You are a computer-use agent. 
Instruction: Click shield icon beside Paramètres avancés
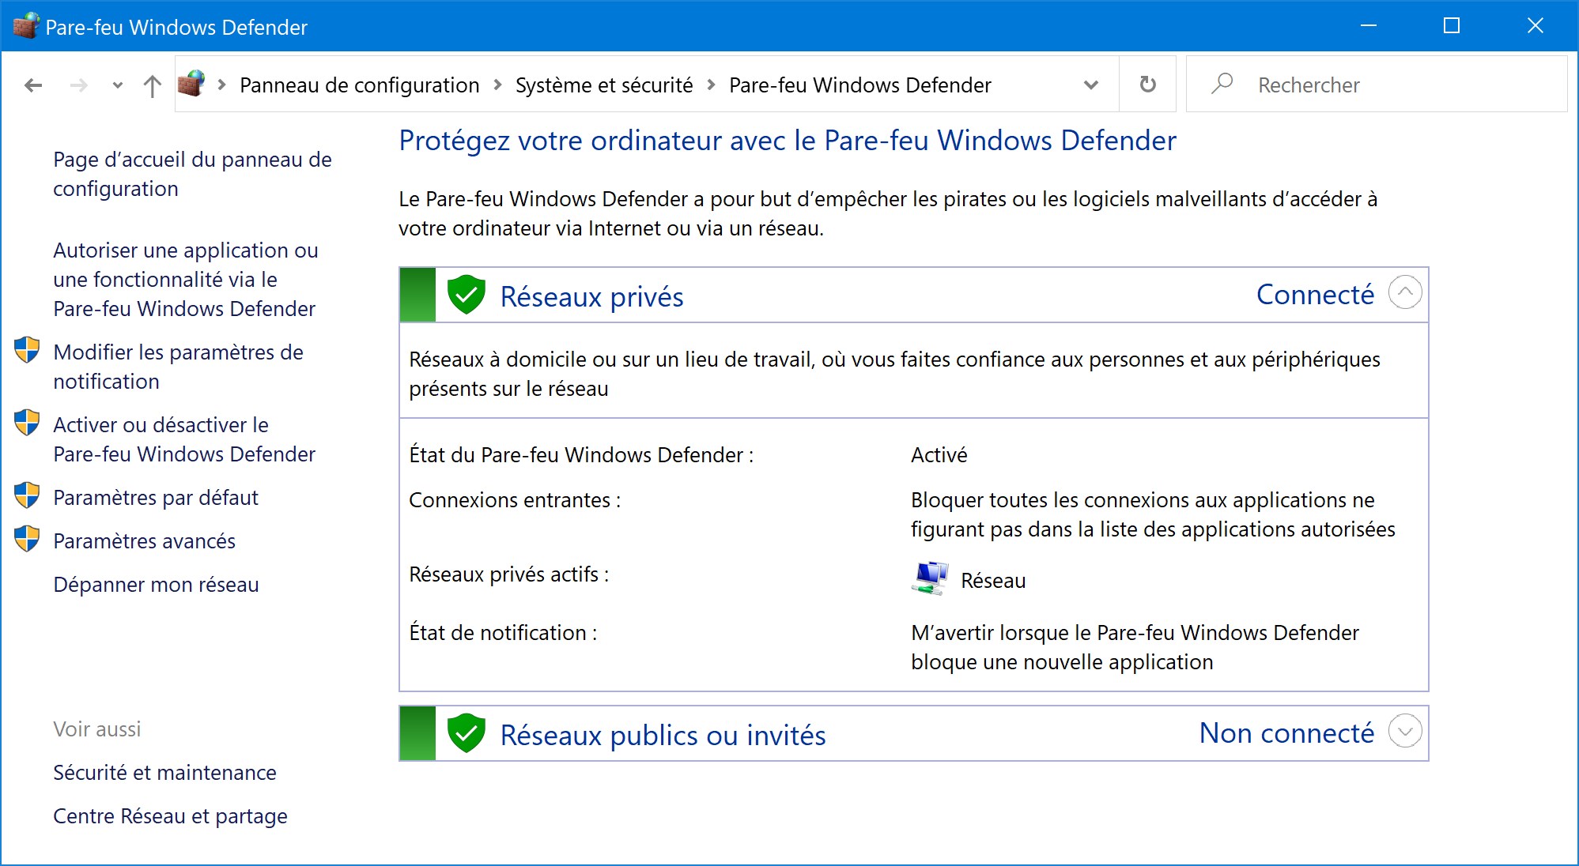27,539
